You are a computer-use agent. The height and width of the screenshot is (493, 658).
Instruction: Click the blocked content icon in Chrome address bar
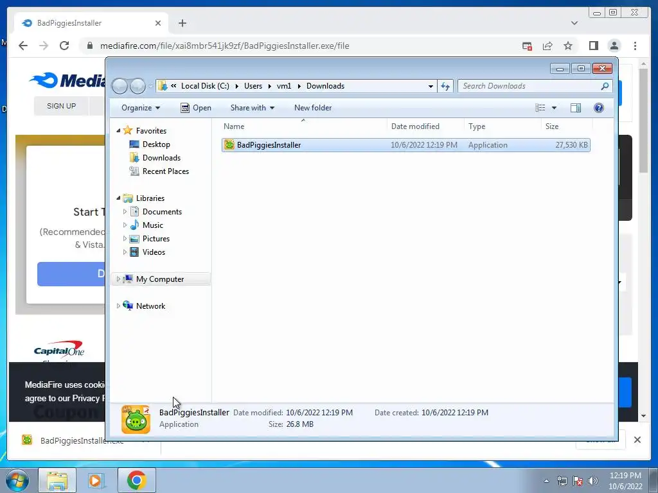pyautogui.click(x=527, y=46)
